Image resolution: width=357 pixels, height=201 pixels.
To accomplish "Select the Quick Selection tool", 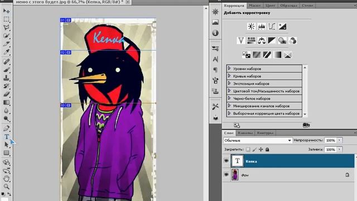I will [6, 36].
